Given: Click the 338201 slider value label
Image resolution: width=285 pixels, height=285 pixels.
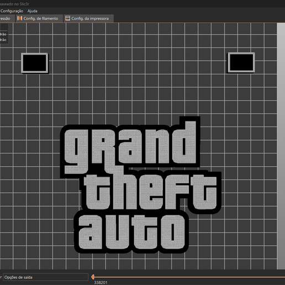Looking at the screenshot, I should 101,283.
